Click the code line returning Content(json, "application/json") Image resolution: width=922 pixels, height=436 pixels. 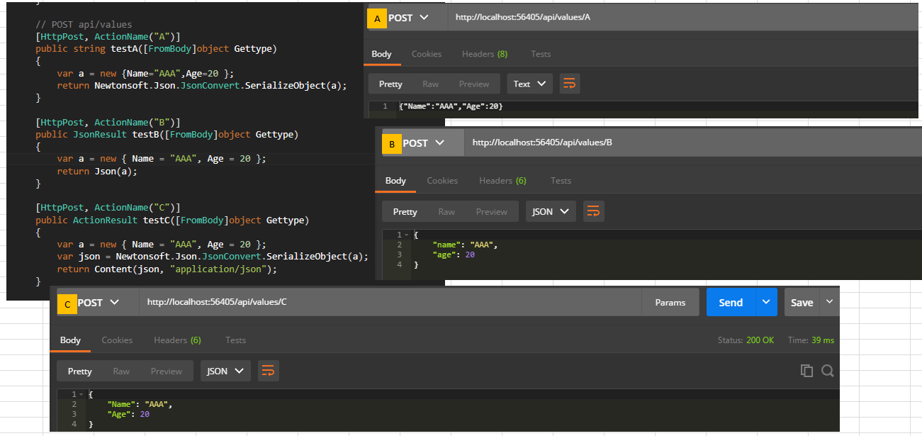pyautogui.click(x=167, y=269)
